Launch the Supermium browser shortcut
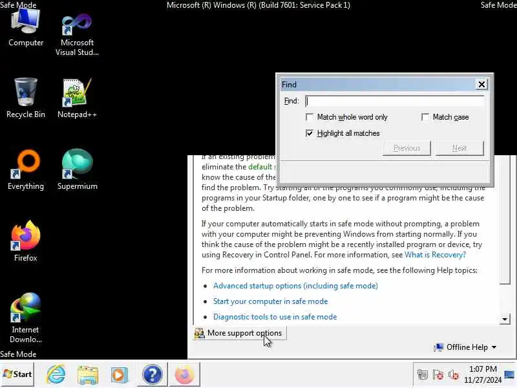Image resolution: width=517 pixels, height=388 pixels. tap(77, 170)
